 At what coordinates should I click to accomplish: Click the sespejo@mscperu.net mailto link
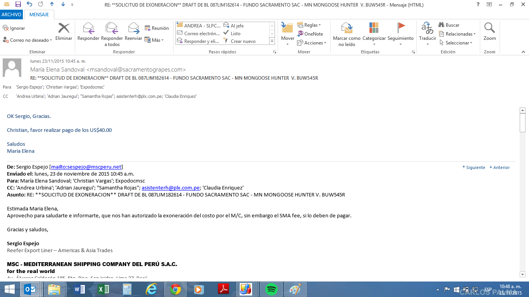tap(86, 167)
